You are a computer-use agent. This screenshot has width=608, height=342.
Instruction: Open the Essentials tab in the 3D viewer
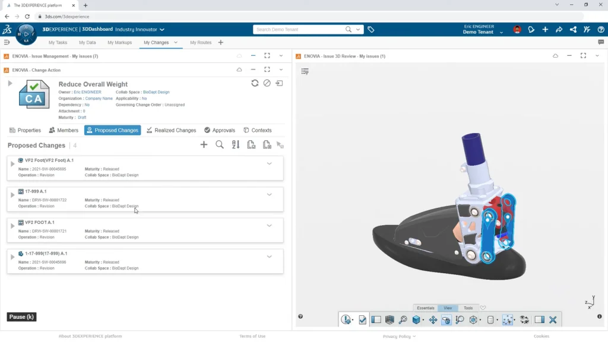click(x=426, y=308)
